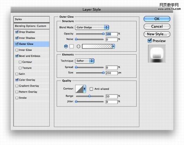Click the Noise value field
Screen dimensions: 184x145
pyautogui.click(x=112, y=39)
